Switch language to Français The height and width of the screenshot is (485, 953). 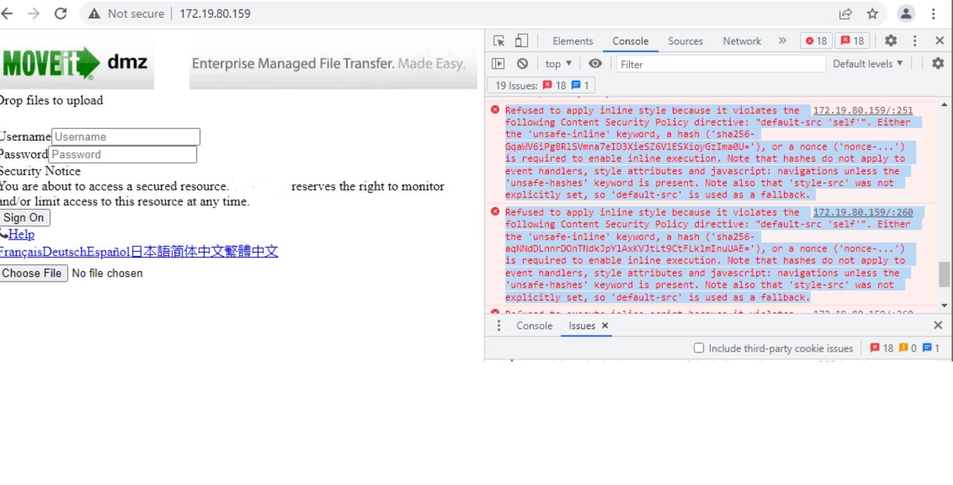(x=21, y=251)
